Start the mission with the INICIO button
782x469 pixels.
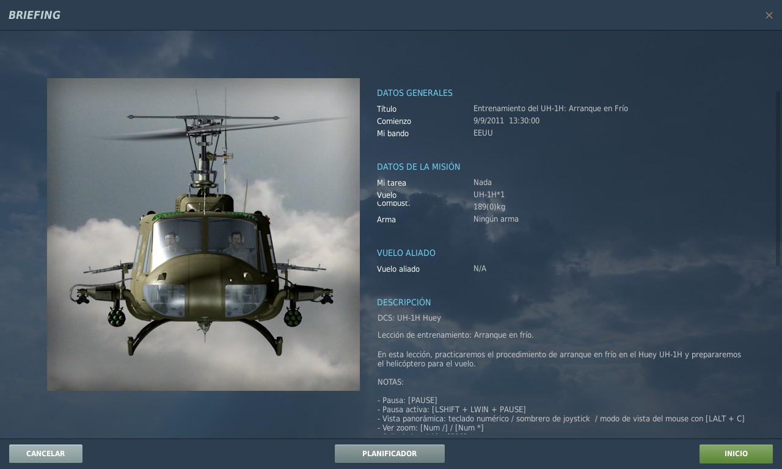click(736, 454)
